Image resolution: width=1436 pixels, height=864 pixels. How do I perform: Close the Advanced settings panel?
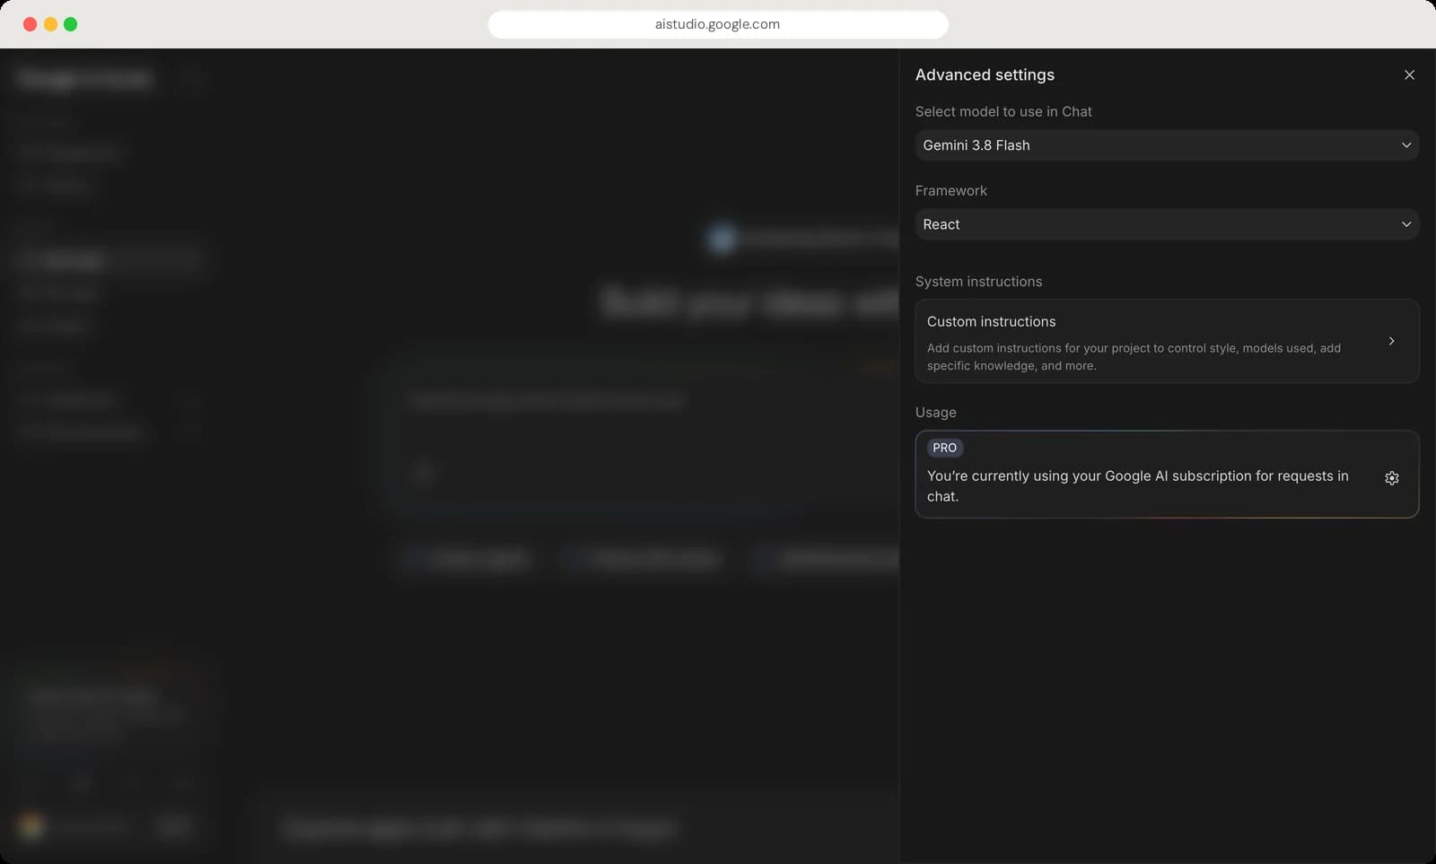click(1409, 74)
